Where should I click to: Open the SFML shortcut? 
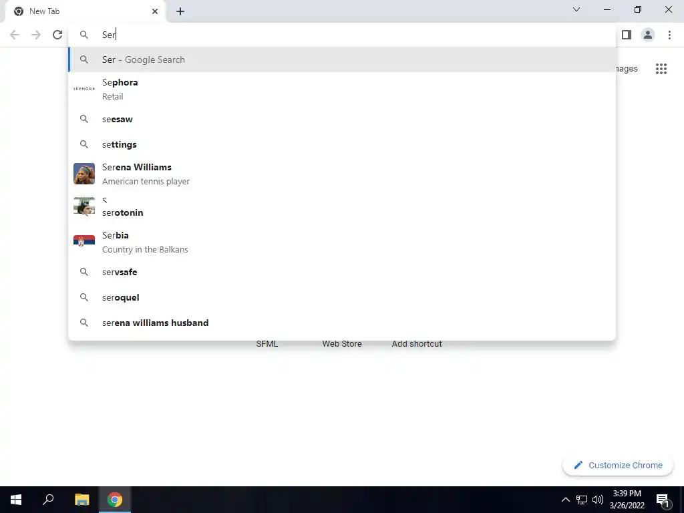pos(267,344)
